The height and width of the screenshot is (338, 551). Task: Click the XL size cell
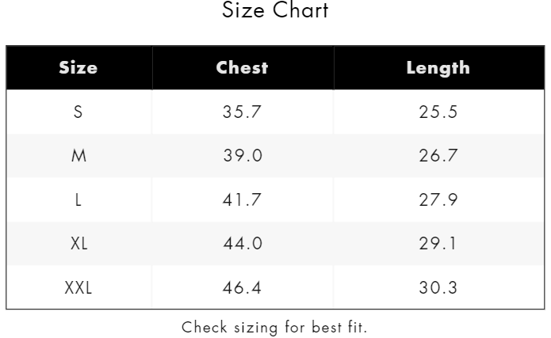[x=78, y=243]
